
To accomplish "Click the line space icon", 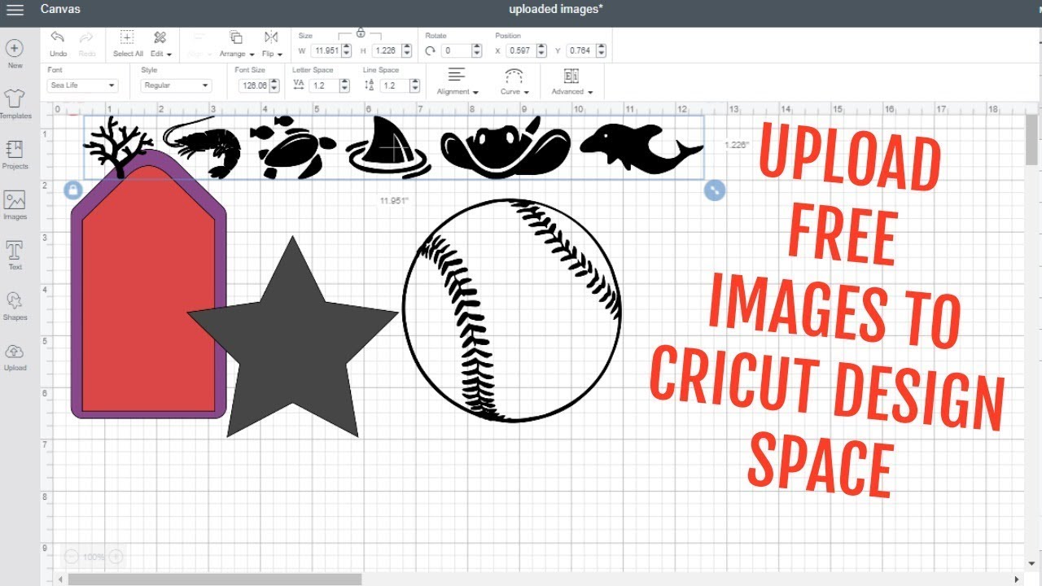I will (369, 85).
